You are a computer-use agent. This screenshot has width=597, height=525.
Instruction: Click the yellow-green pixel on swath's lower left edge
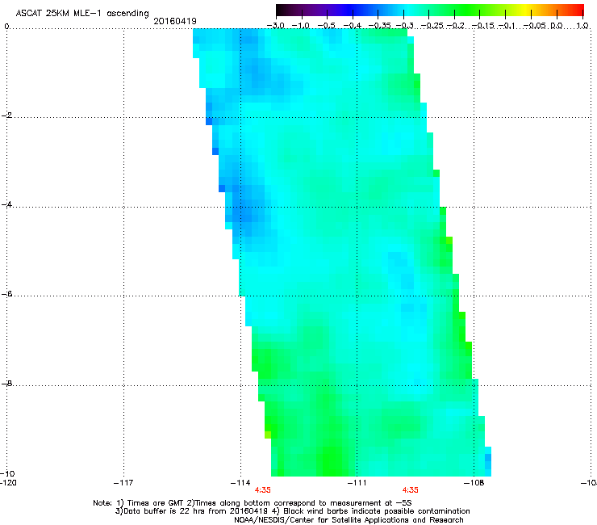click(x=268, y=435)
